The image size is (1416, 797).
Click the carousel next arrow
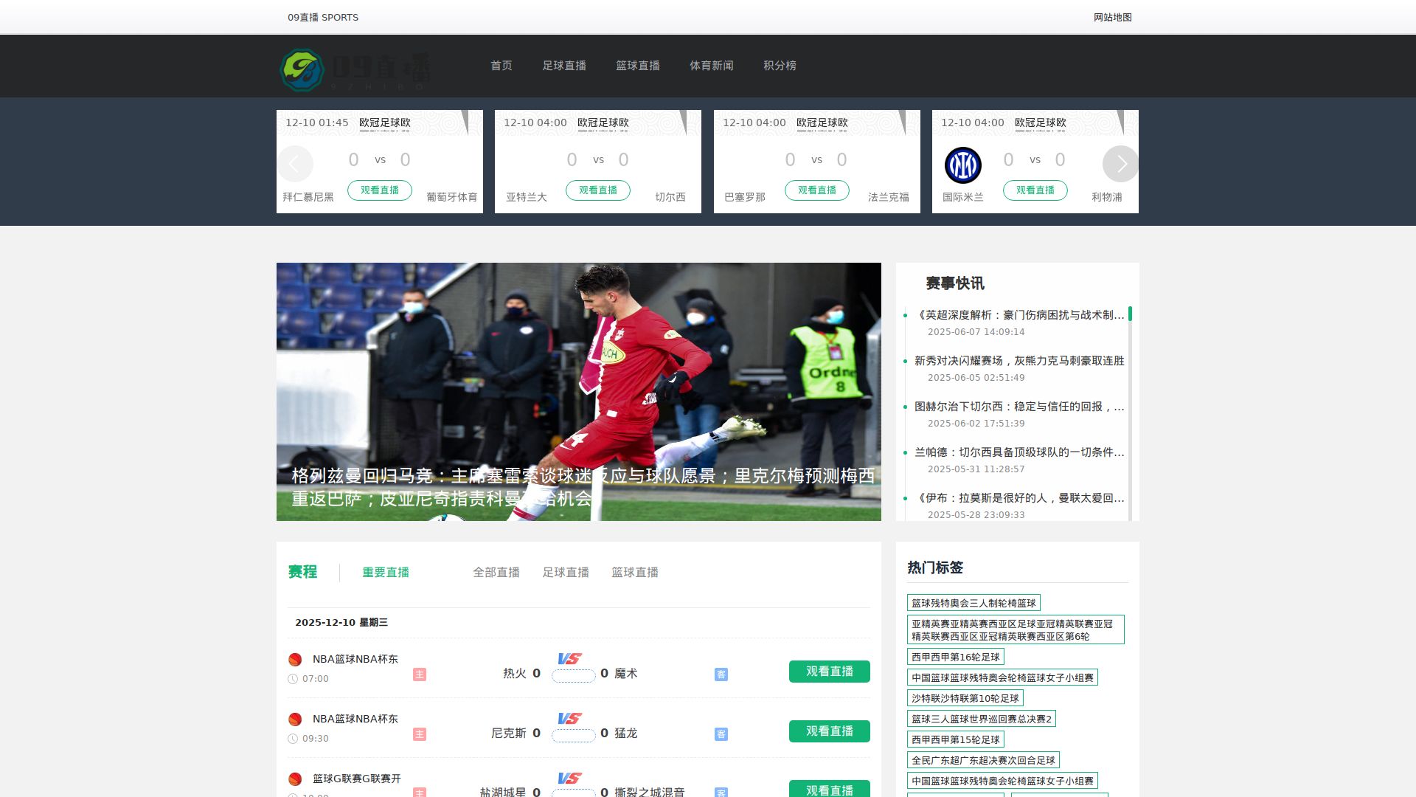click(1120, 164)
